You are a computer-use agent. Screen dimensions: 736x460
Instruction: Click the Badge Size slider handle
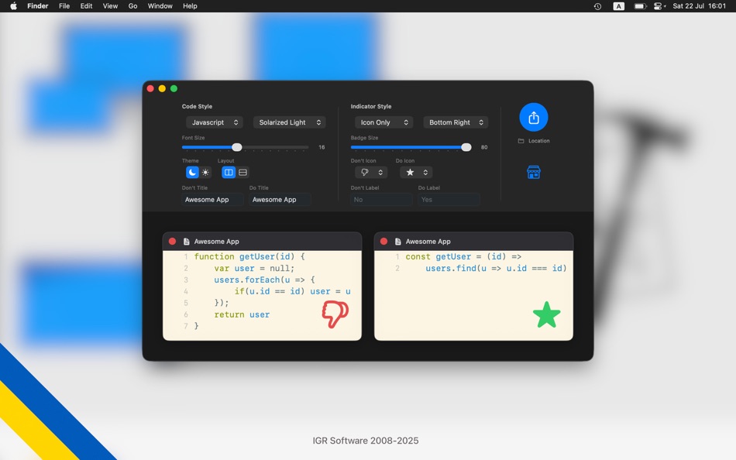coord(466,146)
